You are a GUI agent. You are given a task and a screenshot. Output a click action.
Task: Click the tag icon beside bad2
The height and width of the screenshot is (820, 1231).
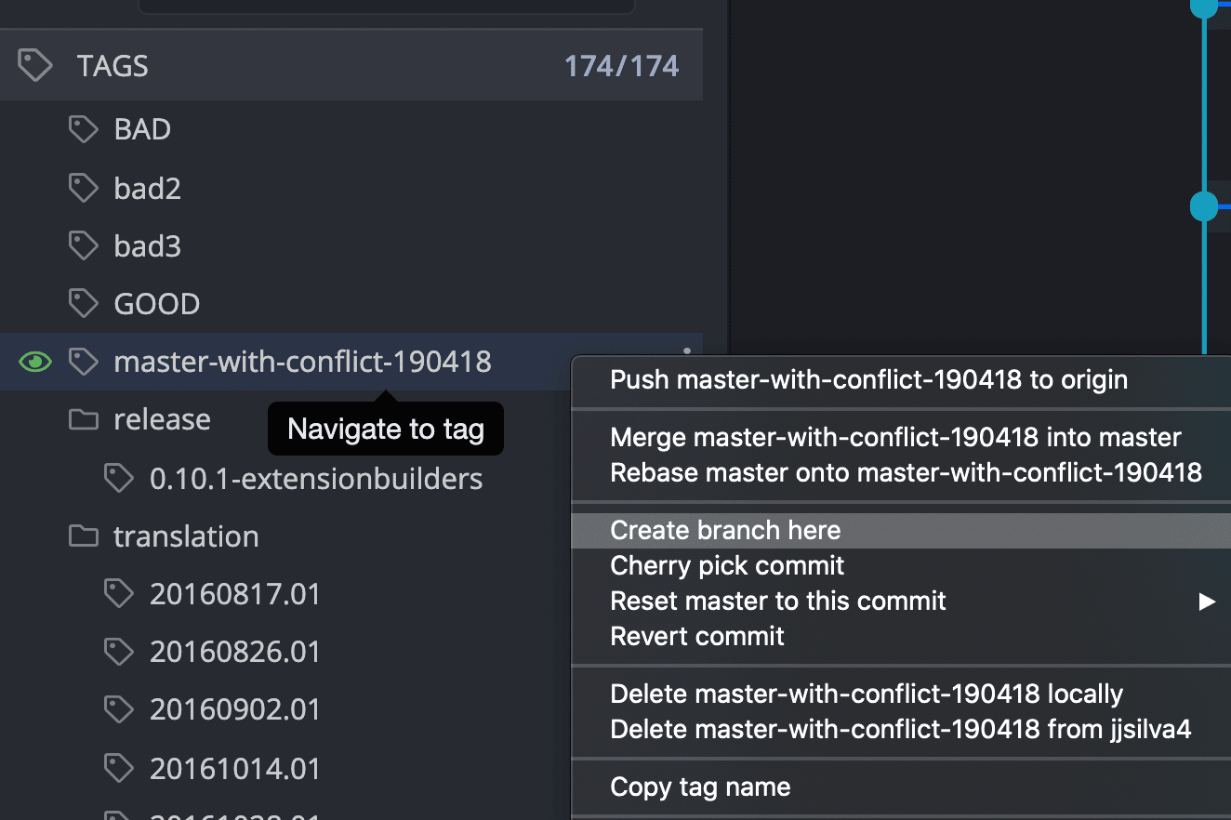point(83,188)
